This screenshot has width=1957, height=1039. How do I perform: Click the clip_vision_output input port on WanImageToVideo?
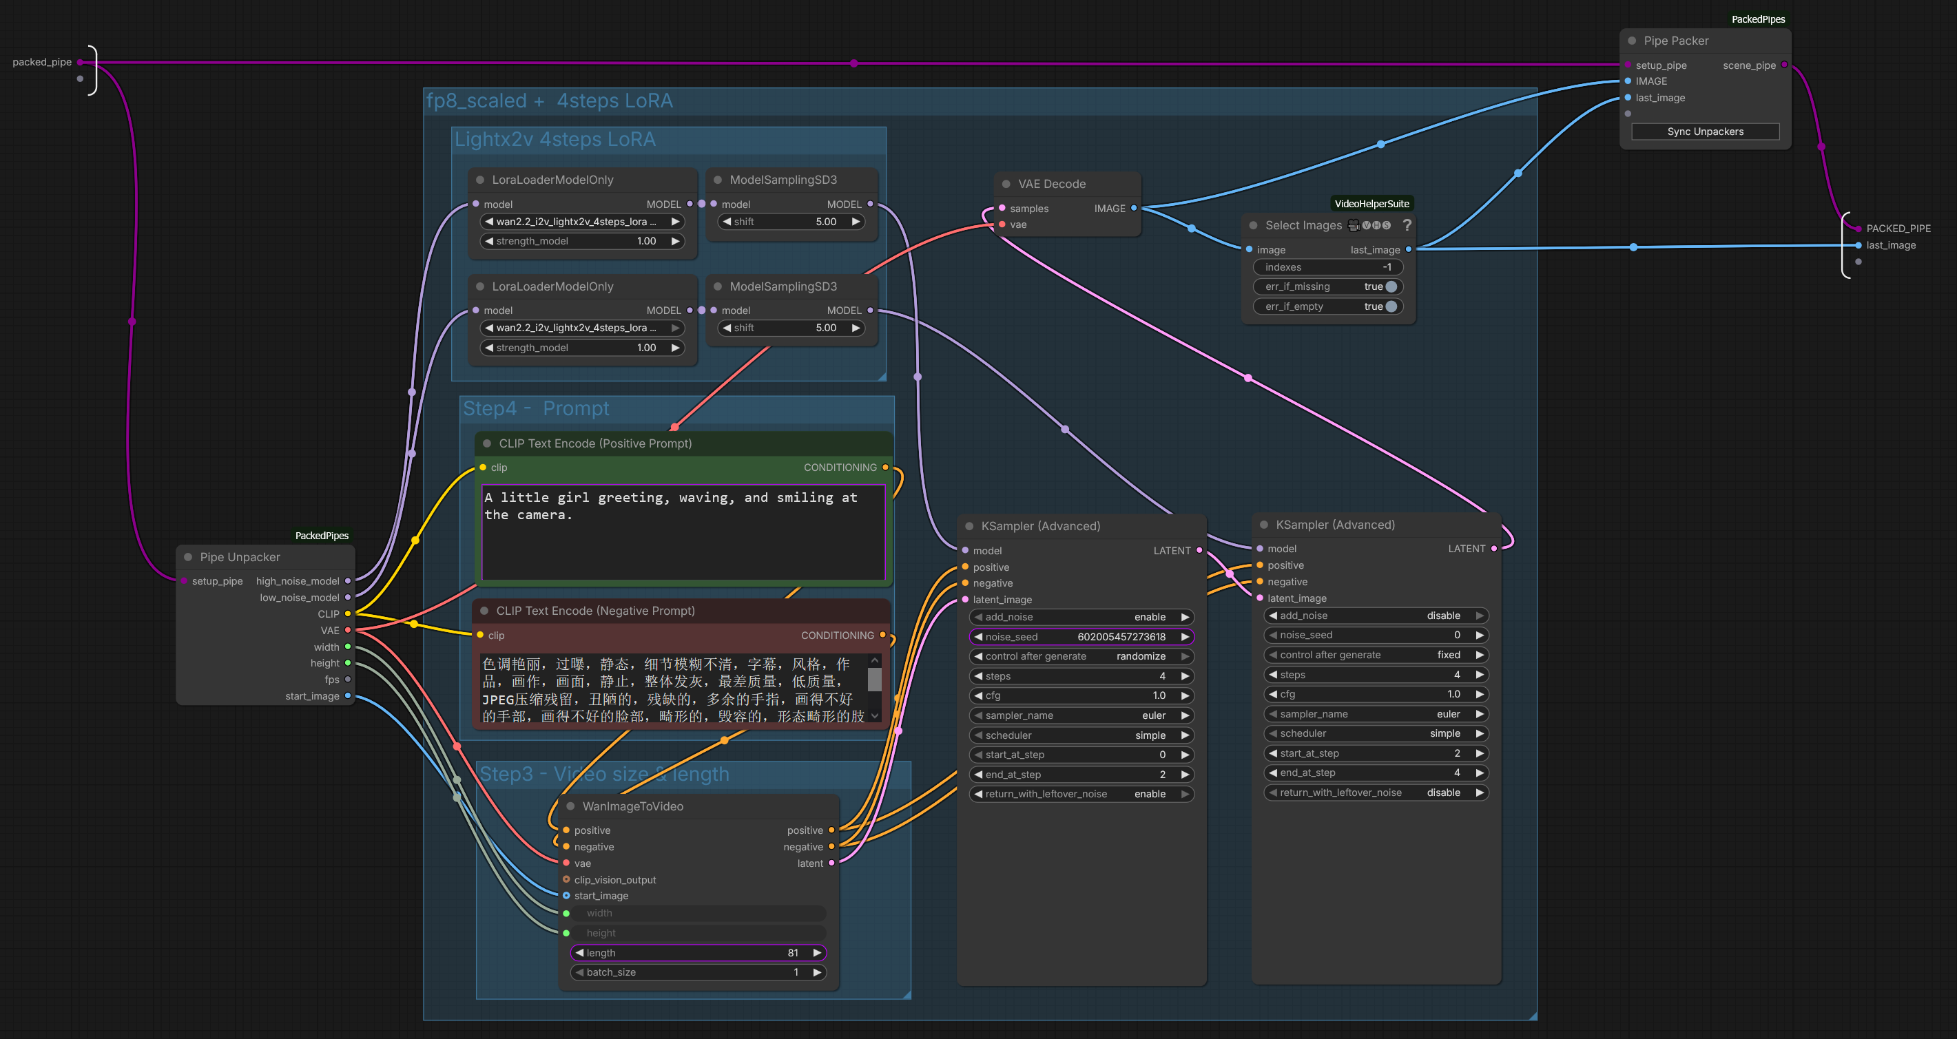(x=566, y=879)
